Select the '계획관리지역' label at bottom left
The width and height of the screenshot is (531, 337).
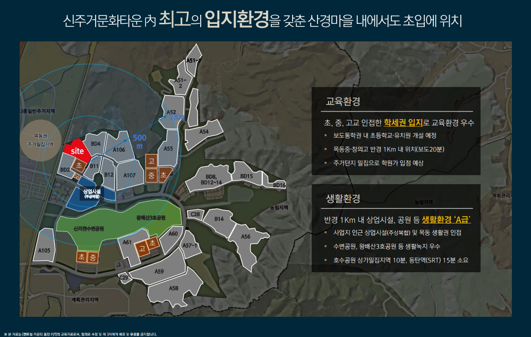click(x=84, y=300)
